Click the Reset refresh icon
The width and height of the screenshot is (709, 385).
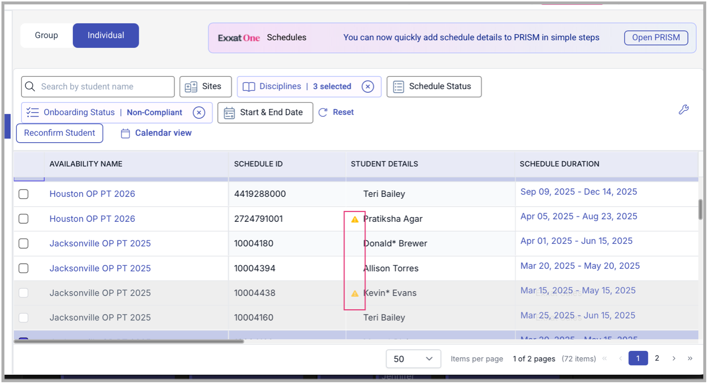coord(322,112)
